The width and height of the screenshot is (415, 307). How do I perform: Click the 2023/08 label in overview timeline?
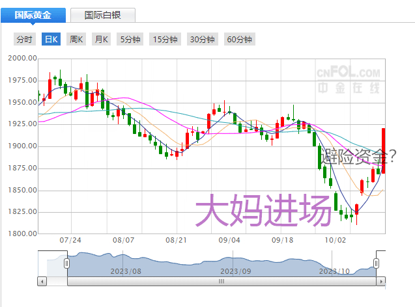tap(126, 271)
